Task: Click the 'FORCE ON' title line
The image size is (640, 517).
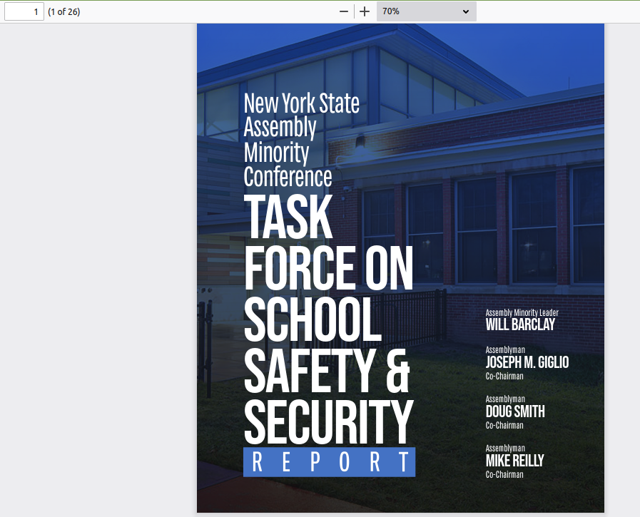Action: tap(329, 267)
